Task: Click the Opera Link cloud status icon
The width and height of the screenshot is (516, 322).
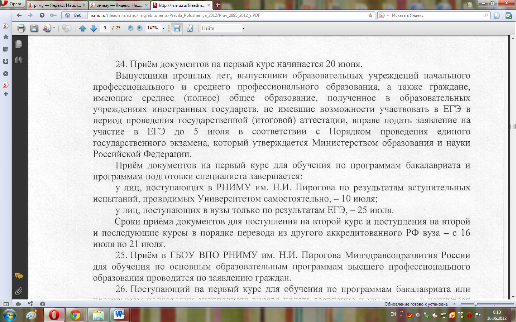Action: pyautogui.click(x=18, y=304)
